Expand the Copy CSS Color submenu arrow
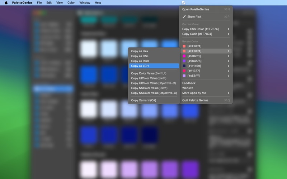This screenshot has height=179, width=287. 229,29
